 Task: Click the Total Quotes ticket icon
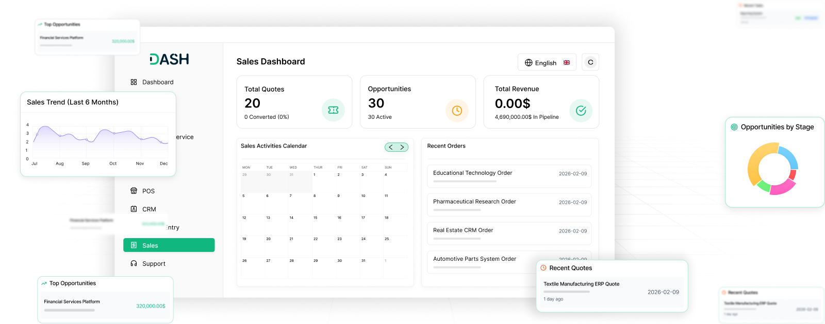333,110
